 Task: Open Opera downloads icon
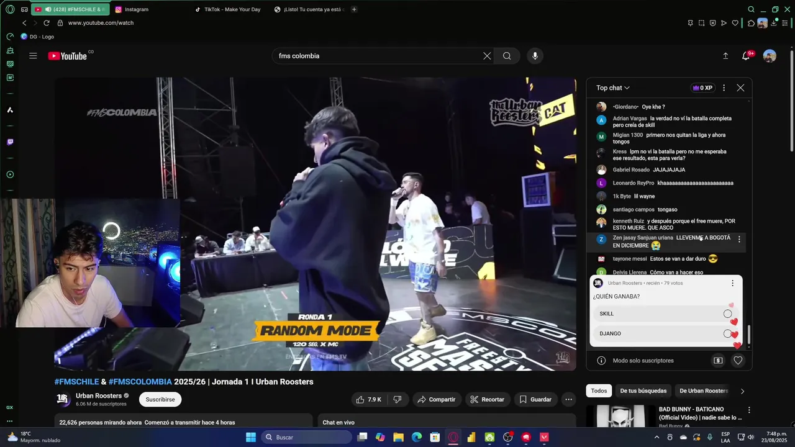775,23
